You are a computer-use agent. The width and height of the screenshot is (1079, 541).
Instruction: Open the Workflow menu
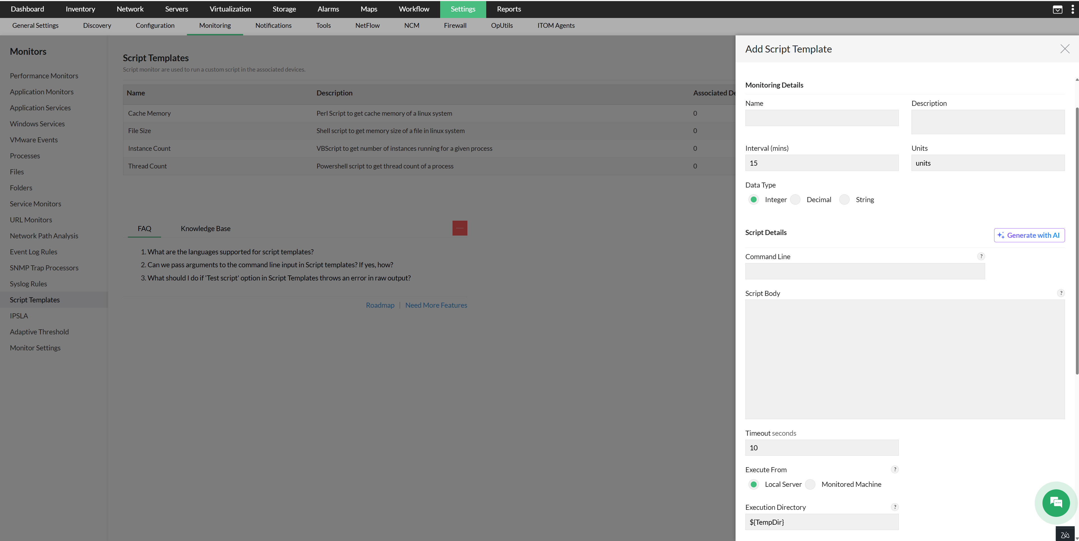413,9
